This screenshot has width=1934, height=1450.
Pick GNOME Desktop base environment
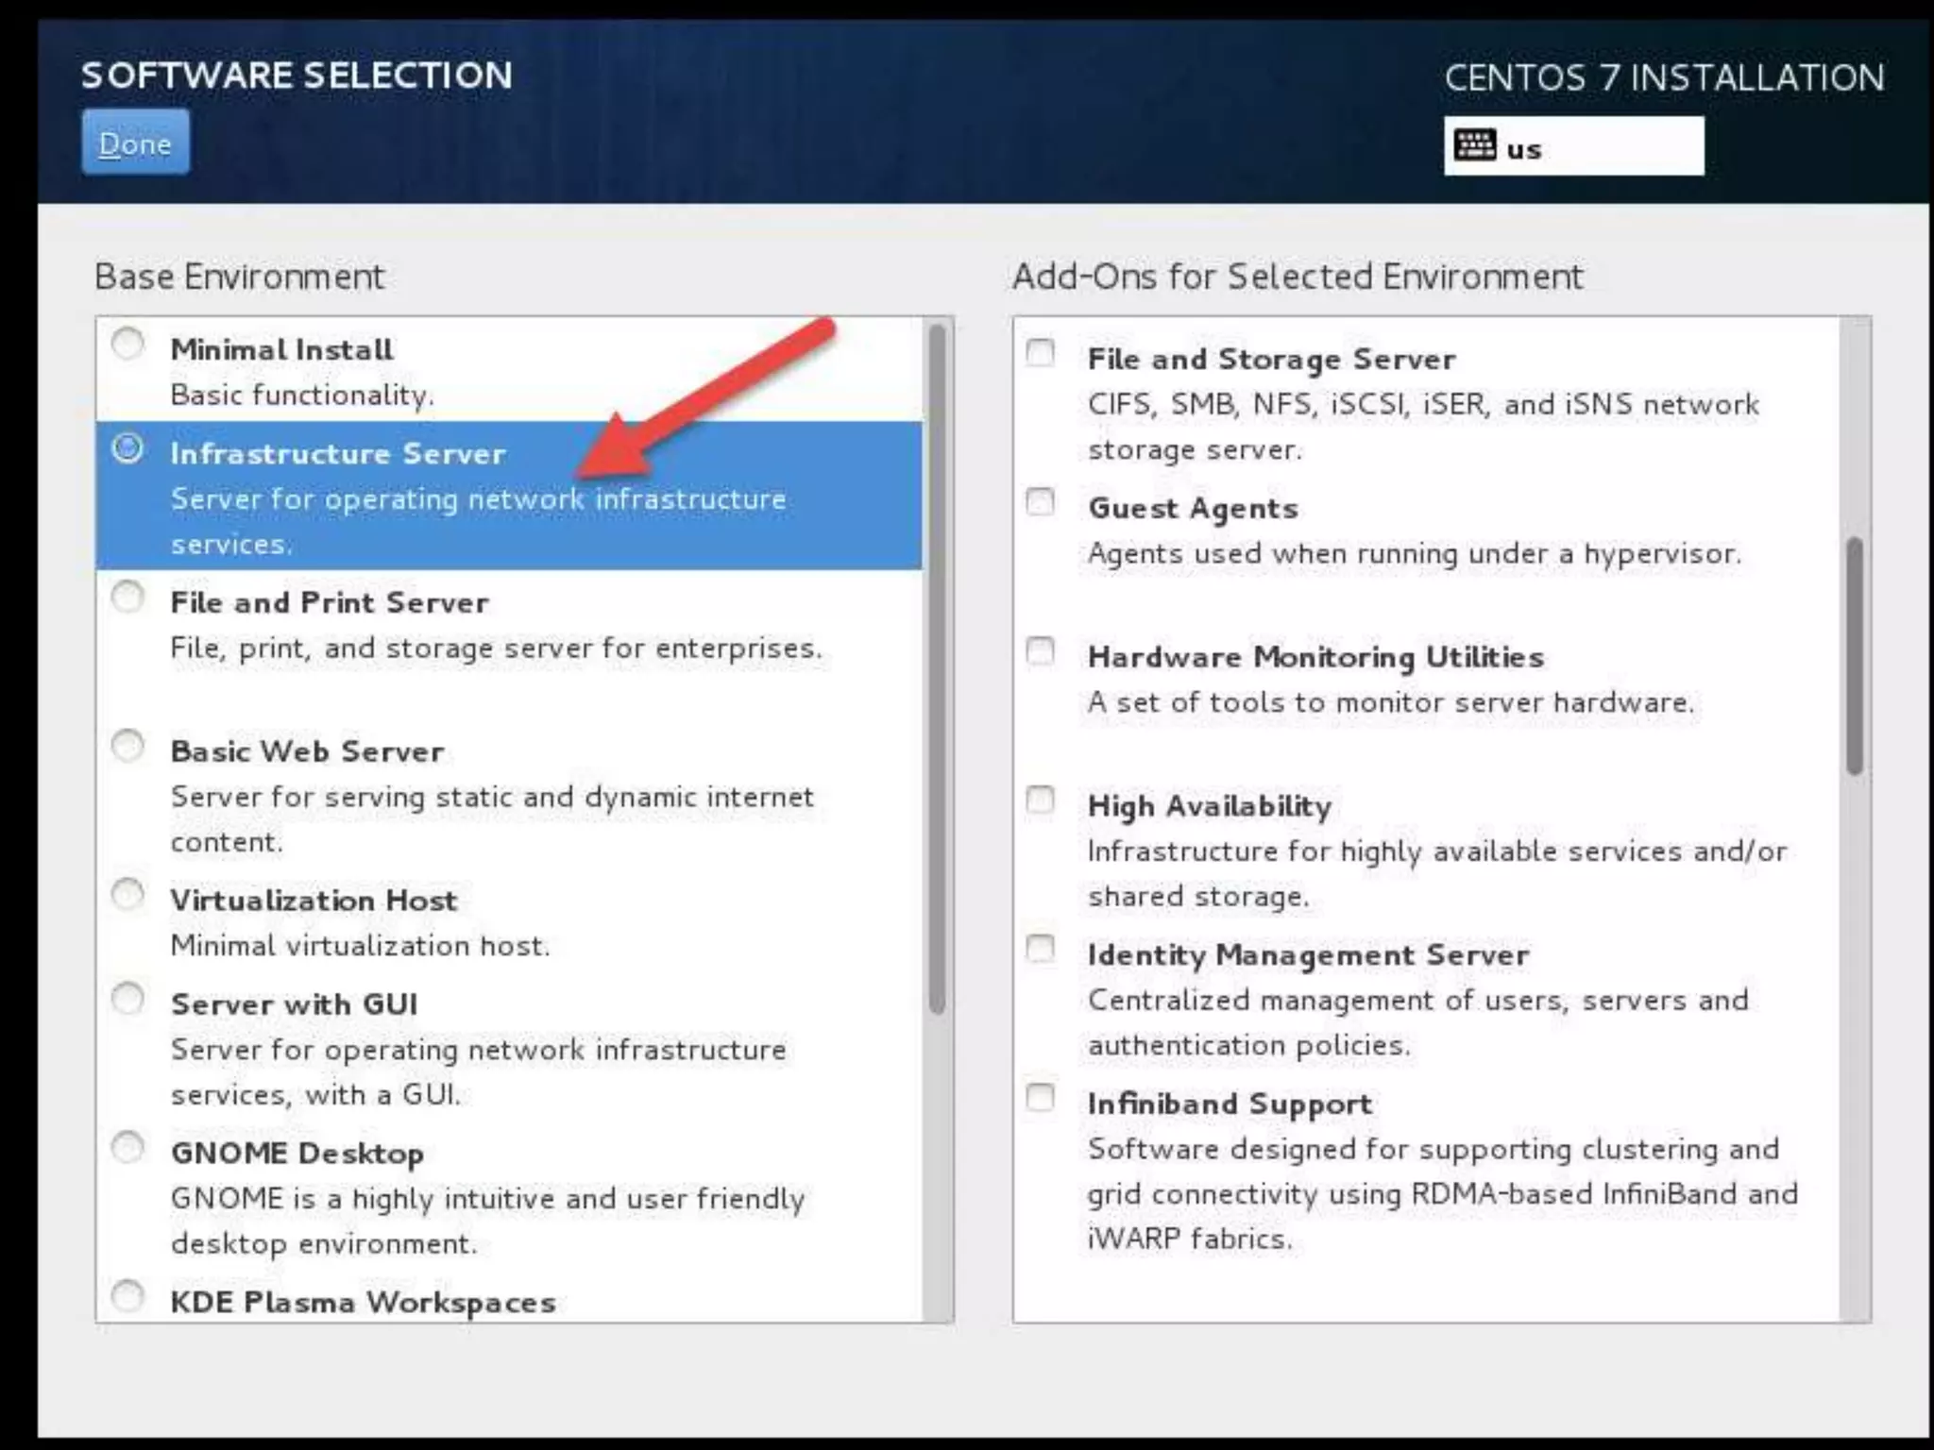[x=127, y=1148]
